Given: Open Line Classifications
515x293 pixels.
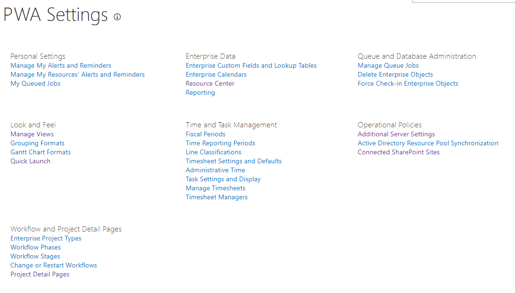Looking at the screenshot, I should (214, 152).
